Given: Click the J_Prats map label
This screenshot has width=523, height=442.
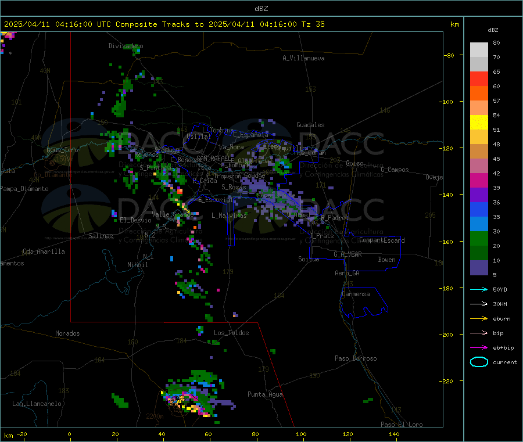Looking at the screenshot, I should click(x=322, y=236).
